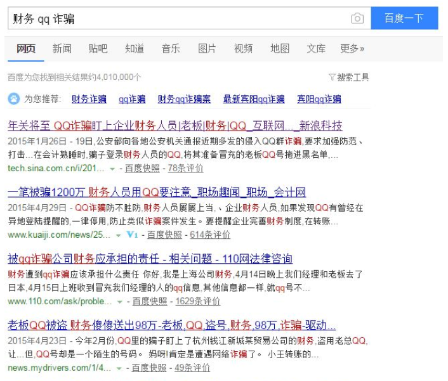
Task: Click the tech.sina.com.cn/i/201... URL text
Action: 56,169
